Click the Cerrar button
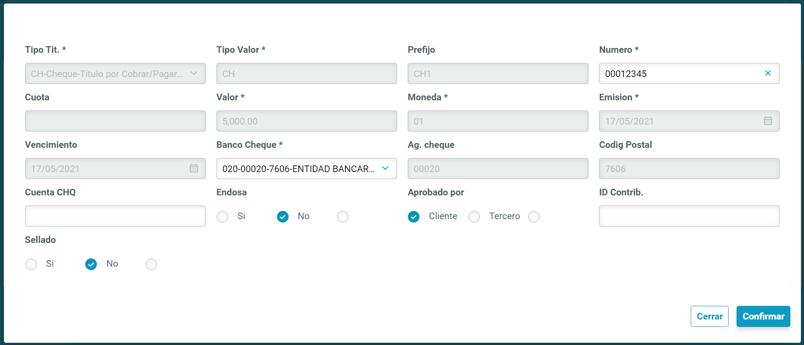Image resolution: width=804 pixels, height=345 pixels. point(709,316)
